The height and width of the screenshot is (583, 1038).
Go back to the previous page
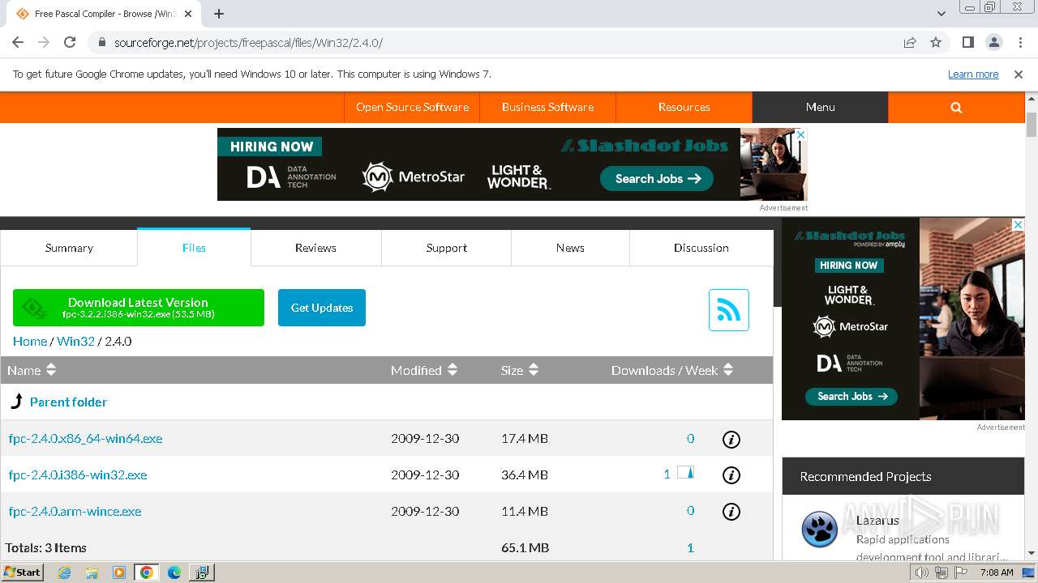[x=18, y=42]
